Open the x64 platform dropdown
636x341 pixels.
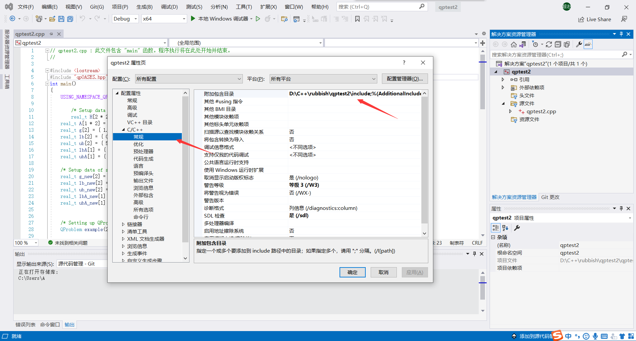pos(164,19)
